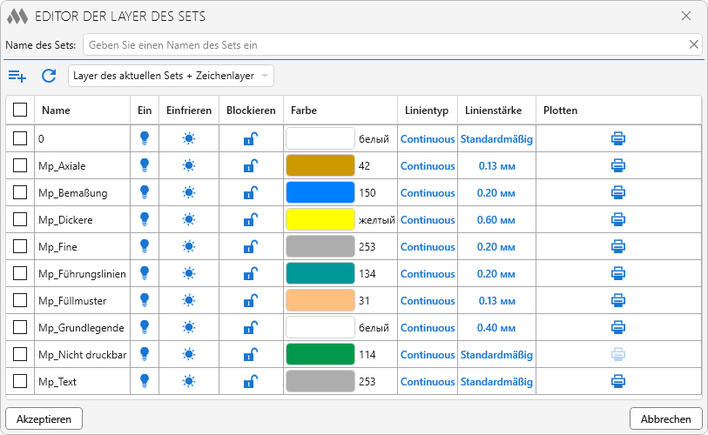The width and height of the screenshot is (708, 435).
Task: Click the add new layer icon
Action: click(17, 76)
